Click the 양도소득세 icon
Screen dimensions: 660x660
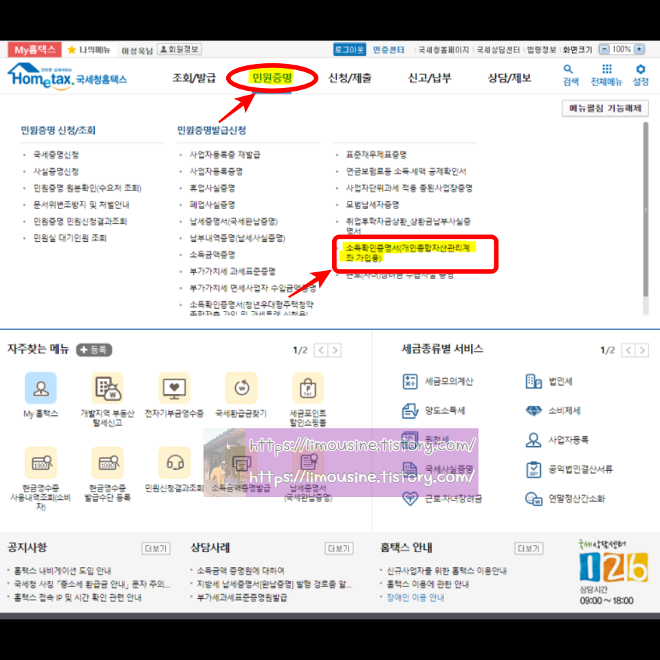coord(410,411)
